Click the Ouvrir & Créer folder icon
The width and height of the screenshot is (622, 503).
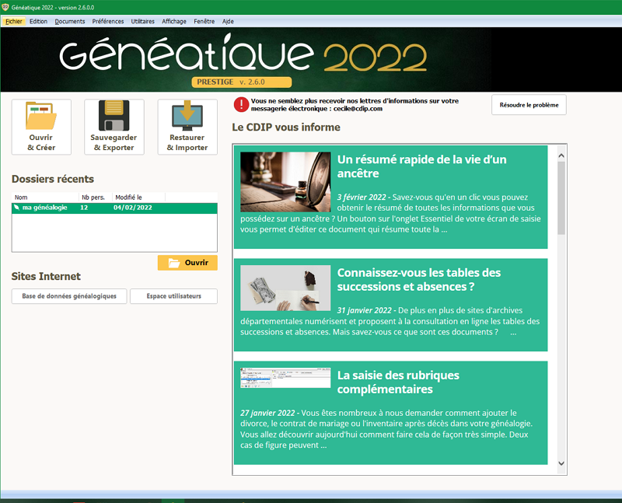[41, 115]
